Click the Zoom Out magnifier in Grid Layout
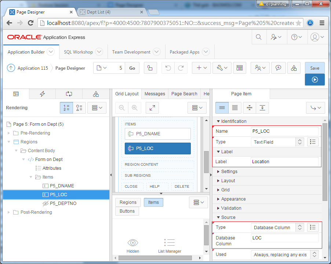331x264 pixels. click(x=122, y=108)
